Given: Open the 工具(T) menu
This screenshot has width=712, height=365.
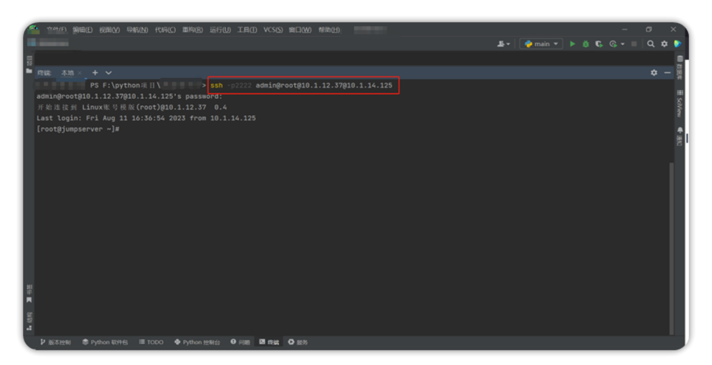Looking at the screenshot, I should 247,30.
